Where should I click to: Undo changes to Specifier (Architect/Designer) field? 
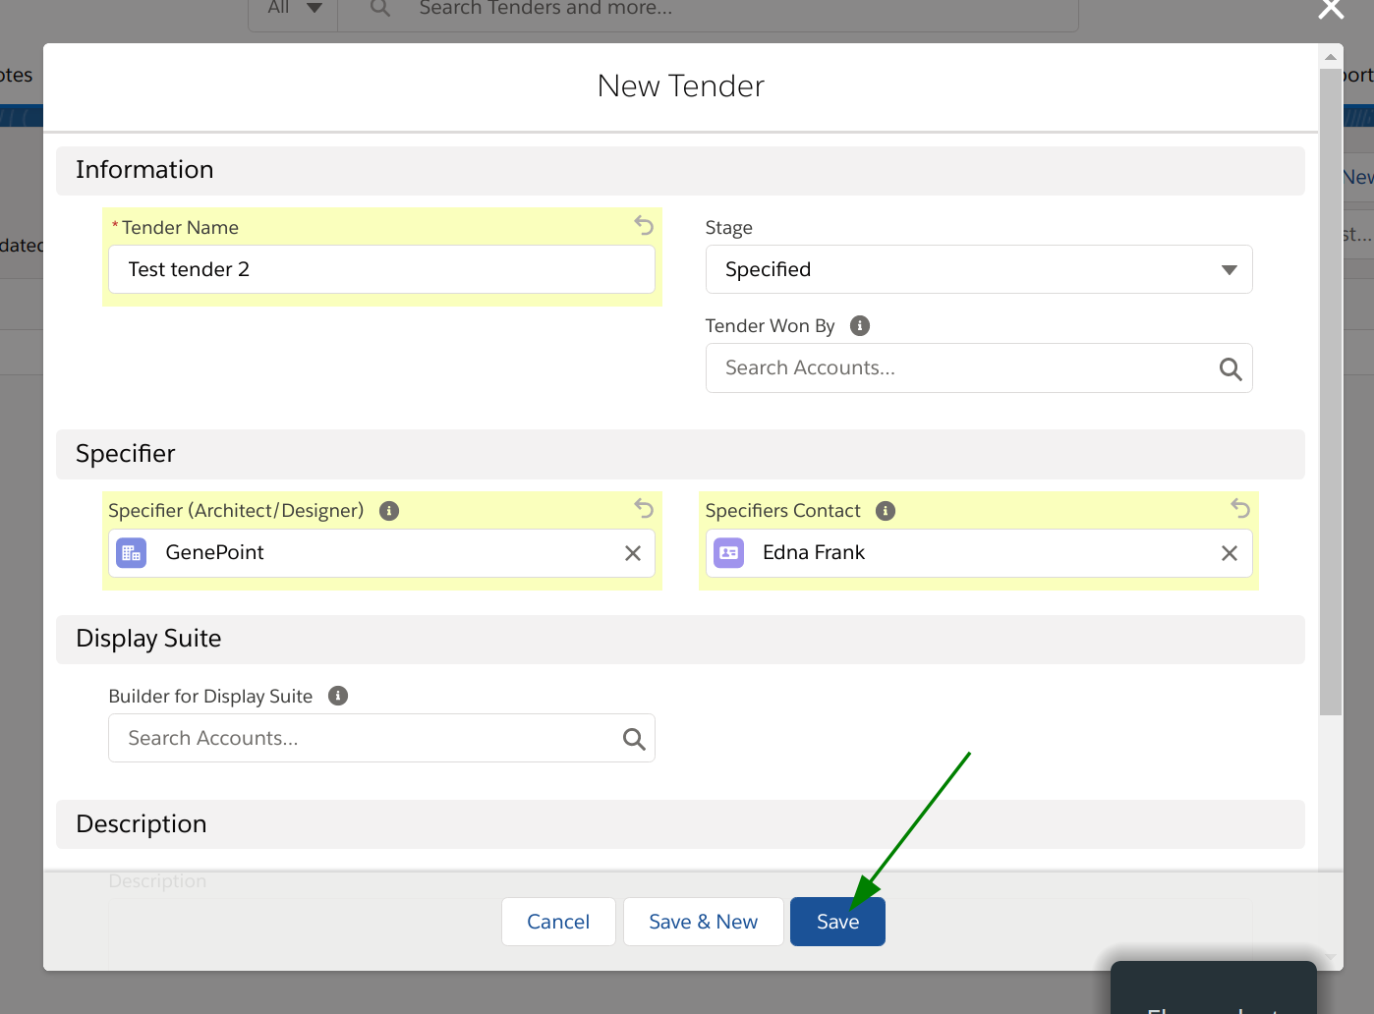[x=644, y=508]
